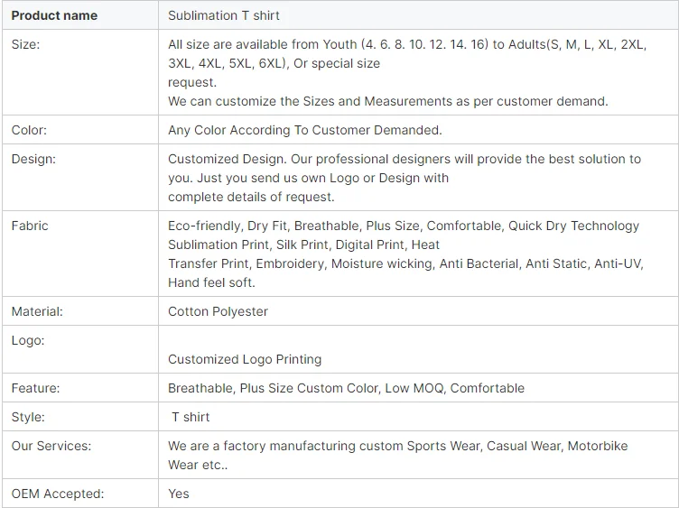Click the "Feature:" row label
Screen dimensions: 679x508
pyautogui.click(x=35, y=388)
